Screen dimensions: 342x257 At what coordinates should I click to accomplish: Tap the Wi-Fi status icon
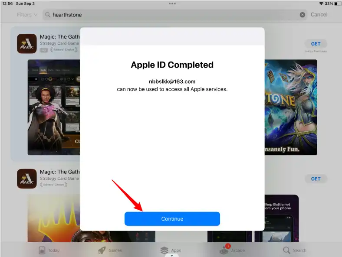pos(321,3)
